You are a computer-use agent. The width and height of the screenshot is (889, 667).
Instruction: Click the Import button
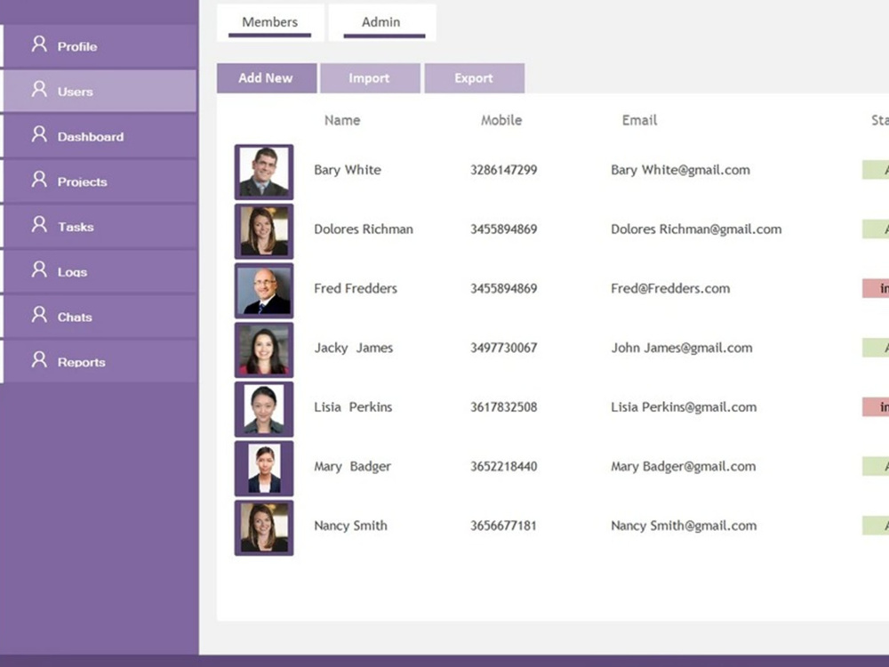[370, 78]
